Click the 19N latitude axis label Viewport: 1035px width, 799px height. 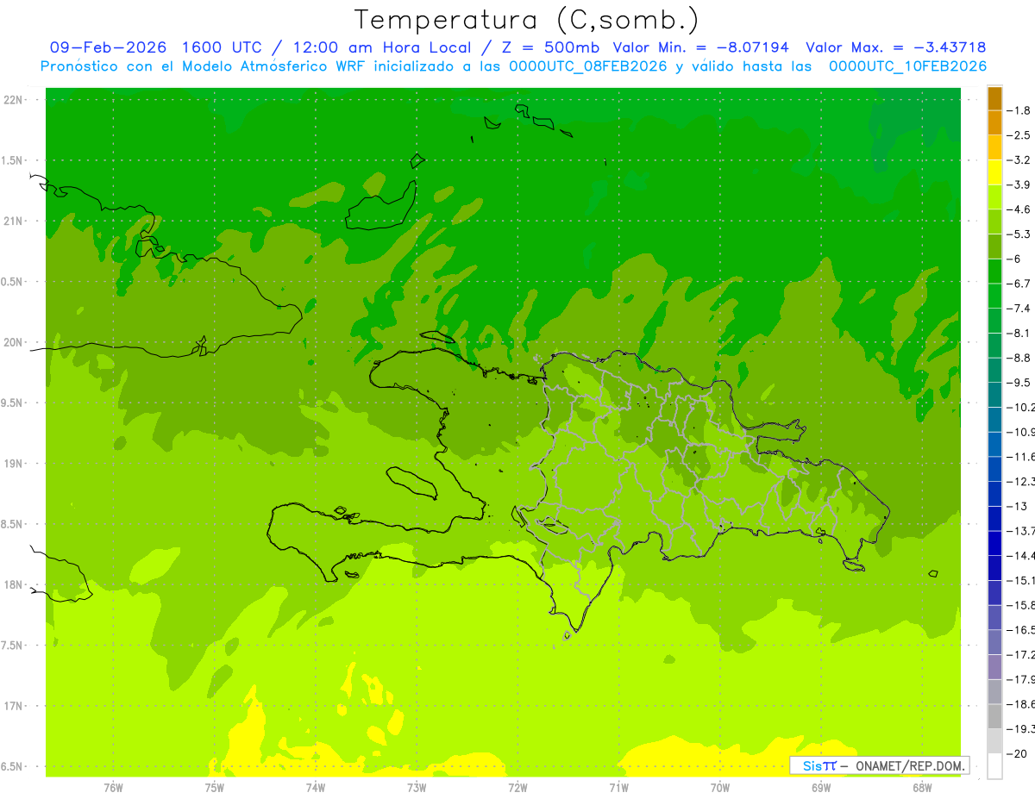(x=15, y=464)
